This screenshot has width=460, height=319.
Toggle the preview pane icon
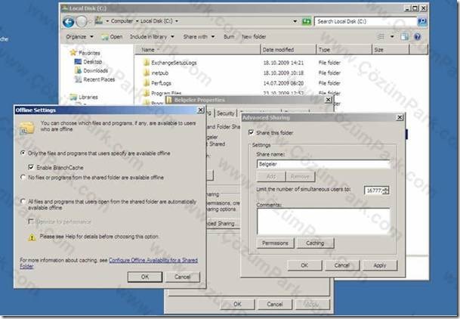405,37
